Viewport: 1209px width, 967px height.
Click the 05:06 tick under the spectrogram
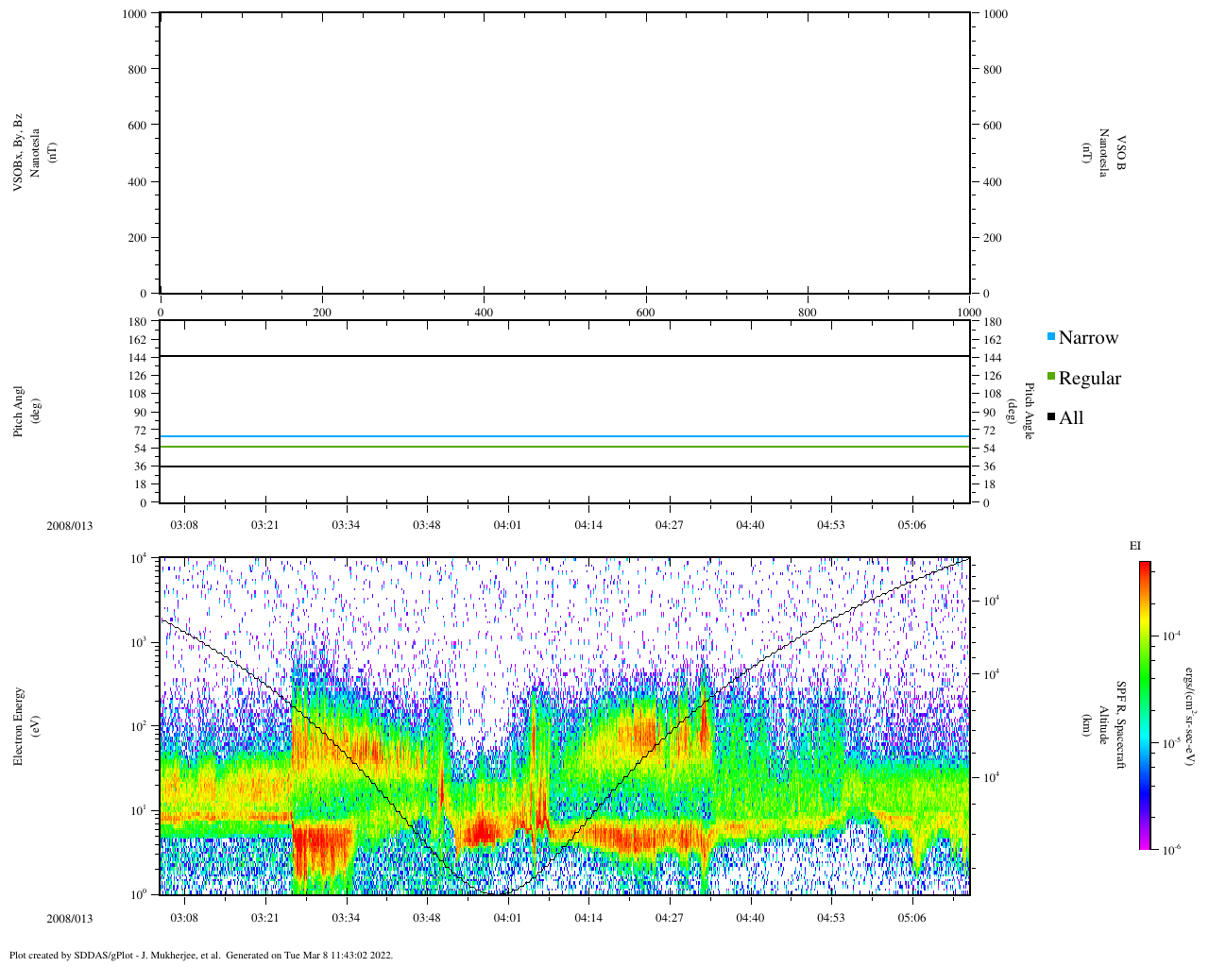911,917
